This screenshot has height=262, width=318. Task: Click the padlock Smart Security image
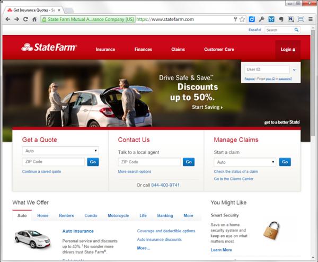click(271, 229)
